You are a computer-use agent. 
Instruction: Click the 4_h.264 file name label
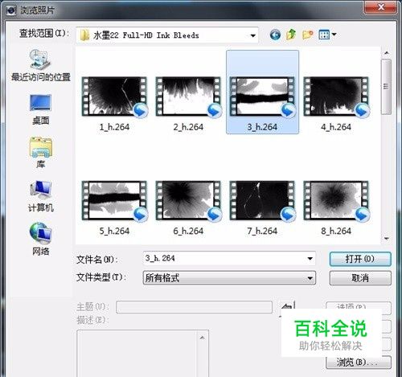click(336, 127)
